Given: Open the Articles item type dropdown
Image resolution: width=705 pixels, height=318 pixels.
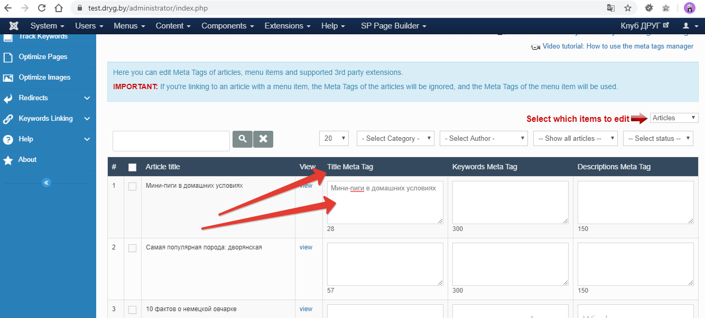Looking at the screenshot, I should click(x=674, y=118).
